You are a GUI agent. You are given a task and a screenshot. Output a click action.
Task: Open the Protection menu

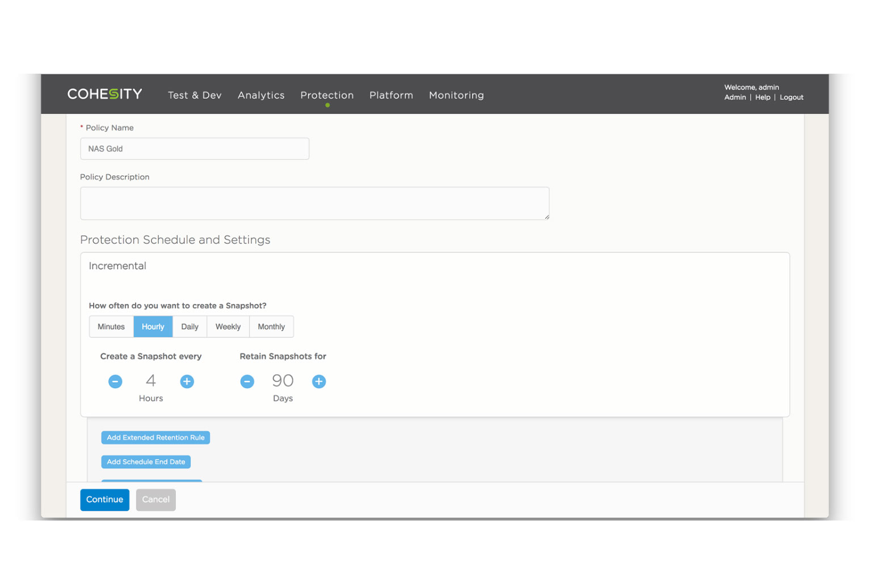pyautogui.click(x=327, y=95)
